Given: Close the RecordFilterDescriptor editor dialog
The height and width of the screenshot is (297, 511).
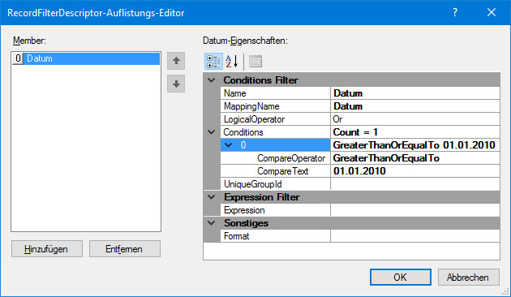Looking at the screenshot, I should 492,13.
